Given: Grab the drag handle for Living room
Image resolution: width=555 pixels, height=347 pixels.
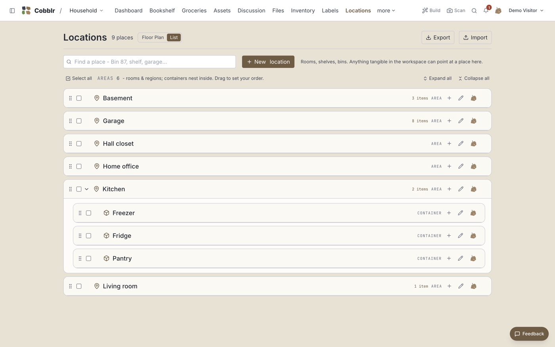Looking at the screenshot, I should click(71, 286).
